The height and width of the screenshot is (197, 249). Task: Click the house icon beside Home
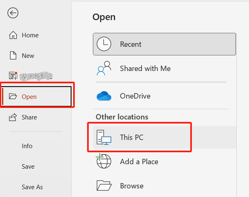(x=13, y=35)
